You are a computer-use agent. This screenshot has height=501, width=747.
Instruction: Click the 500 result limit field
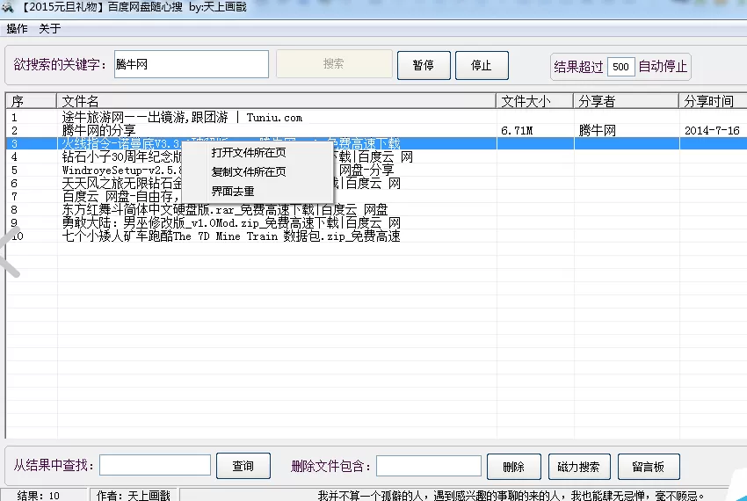point(620,67)
